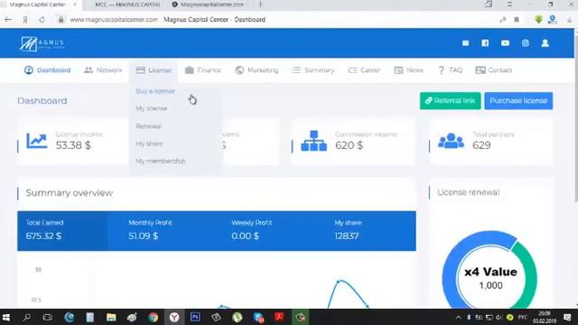Screen dimensions: 578x325
Task: Switch to Magnuscapitalcenter.com browser tab
Action: point(208,5)
